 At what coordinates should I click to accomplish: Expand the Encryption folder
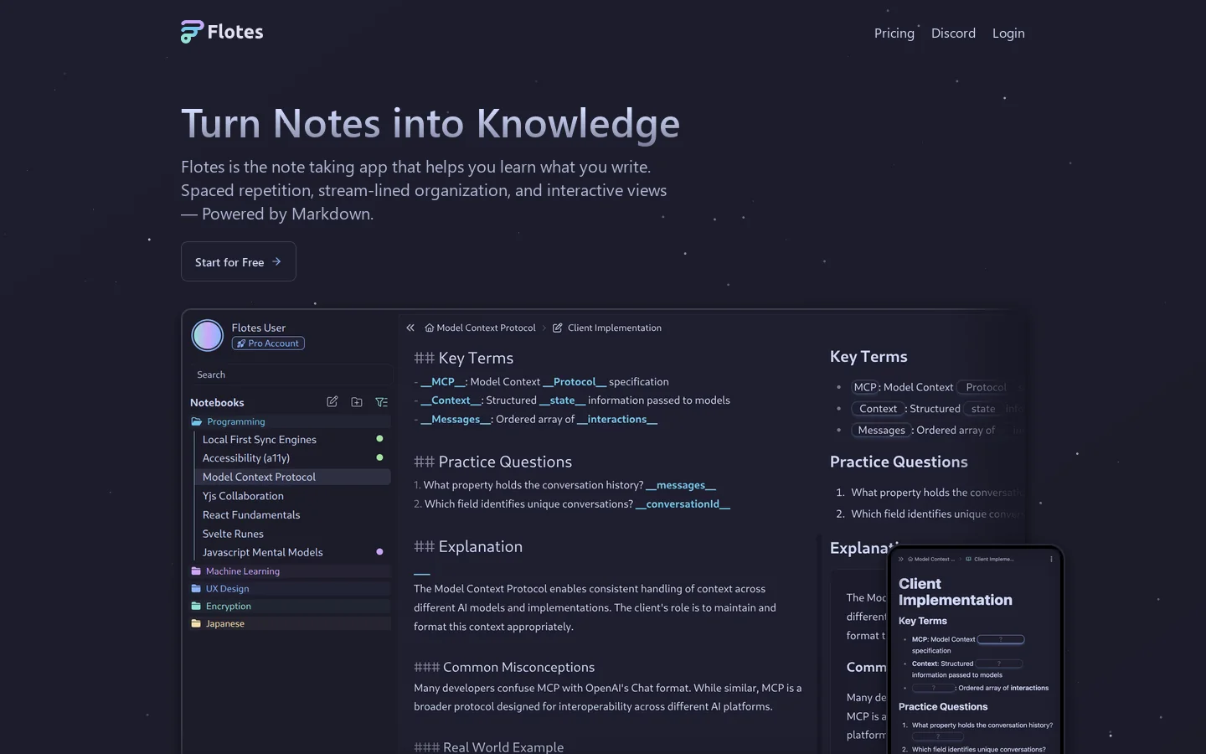[x=291, y=607]
